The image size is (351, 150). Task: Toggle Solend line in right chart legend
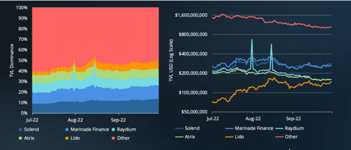point(187,128)
